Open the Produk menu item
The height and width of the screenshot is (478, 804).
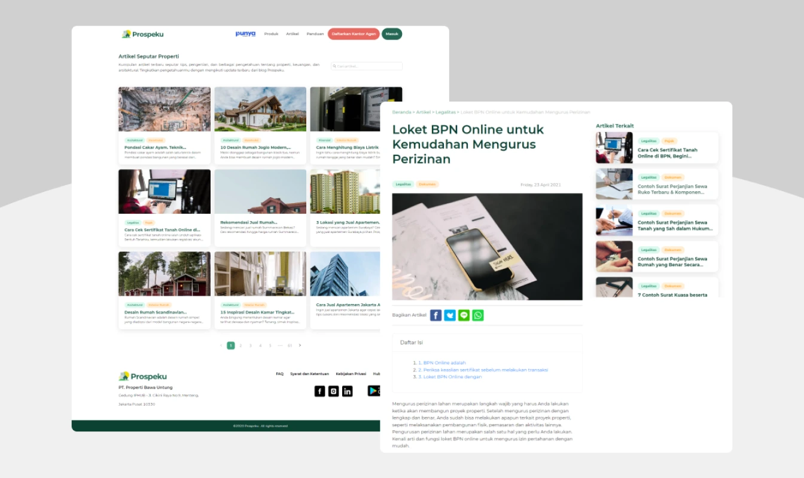(x=271, y=34)
